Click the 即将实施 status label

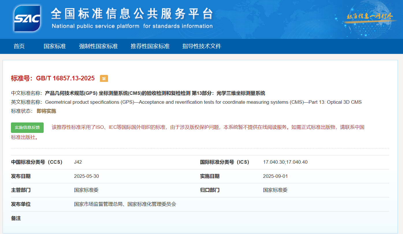pyautogui.click(x=46, y=111)
